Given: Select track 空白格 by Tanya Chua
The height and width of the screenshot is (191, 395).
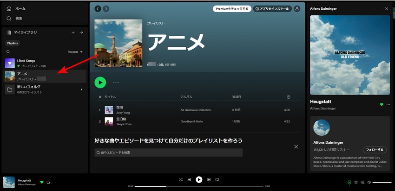Looking at the screenshot, I should pyautogui.click(x=197, y=121).
